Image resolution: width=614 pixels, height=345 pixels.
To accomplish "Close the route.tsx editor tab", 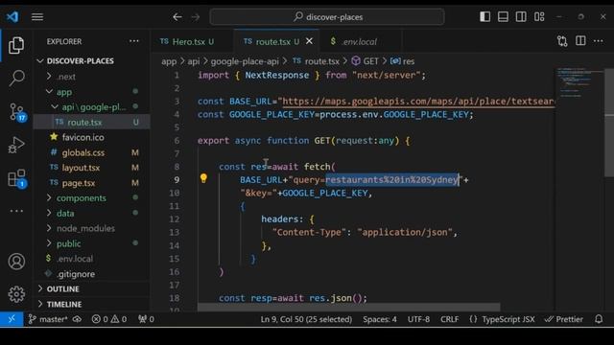I will (x=309, y=41).
